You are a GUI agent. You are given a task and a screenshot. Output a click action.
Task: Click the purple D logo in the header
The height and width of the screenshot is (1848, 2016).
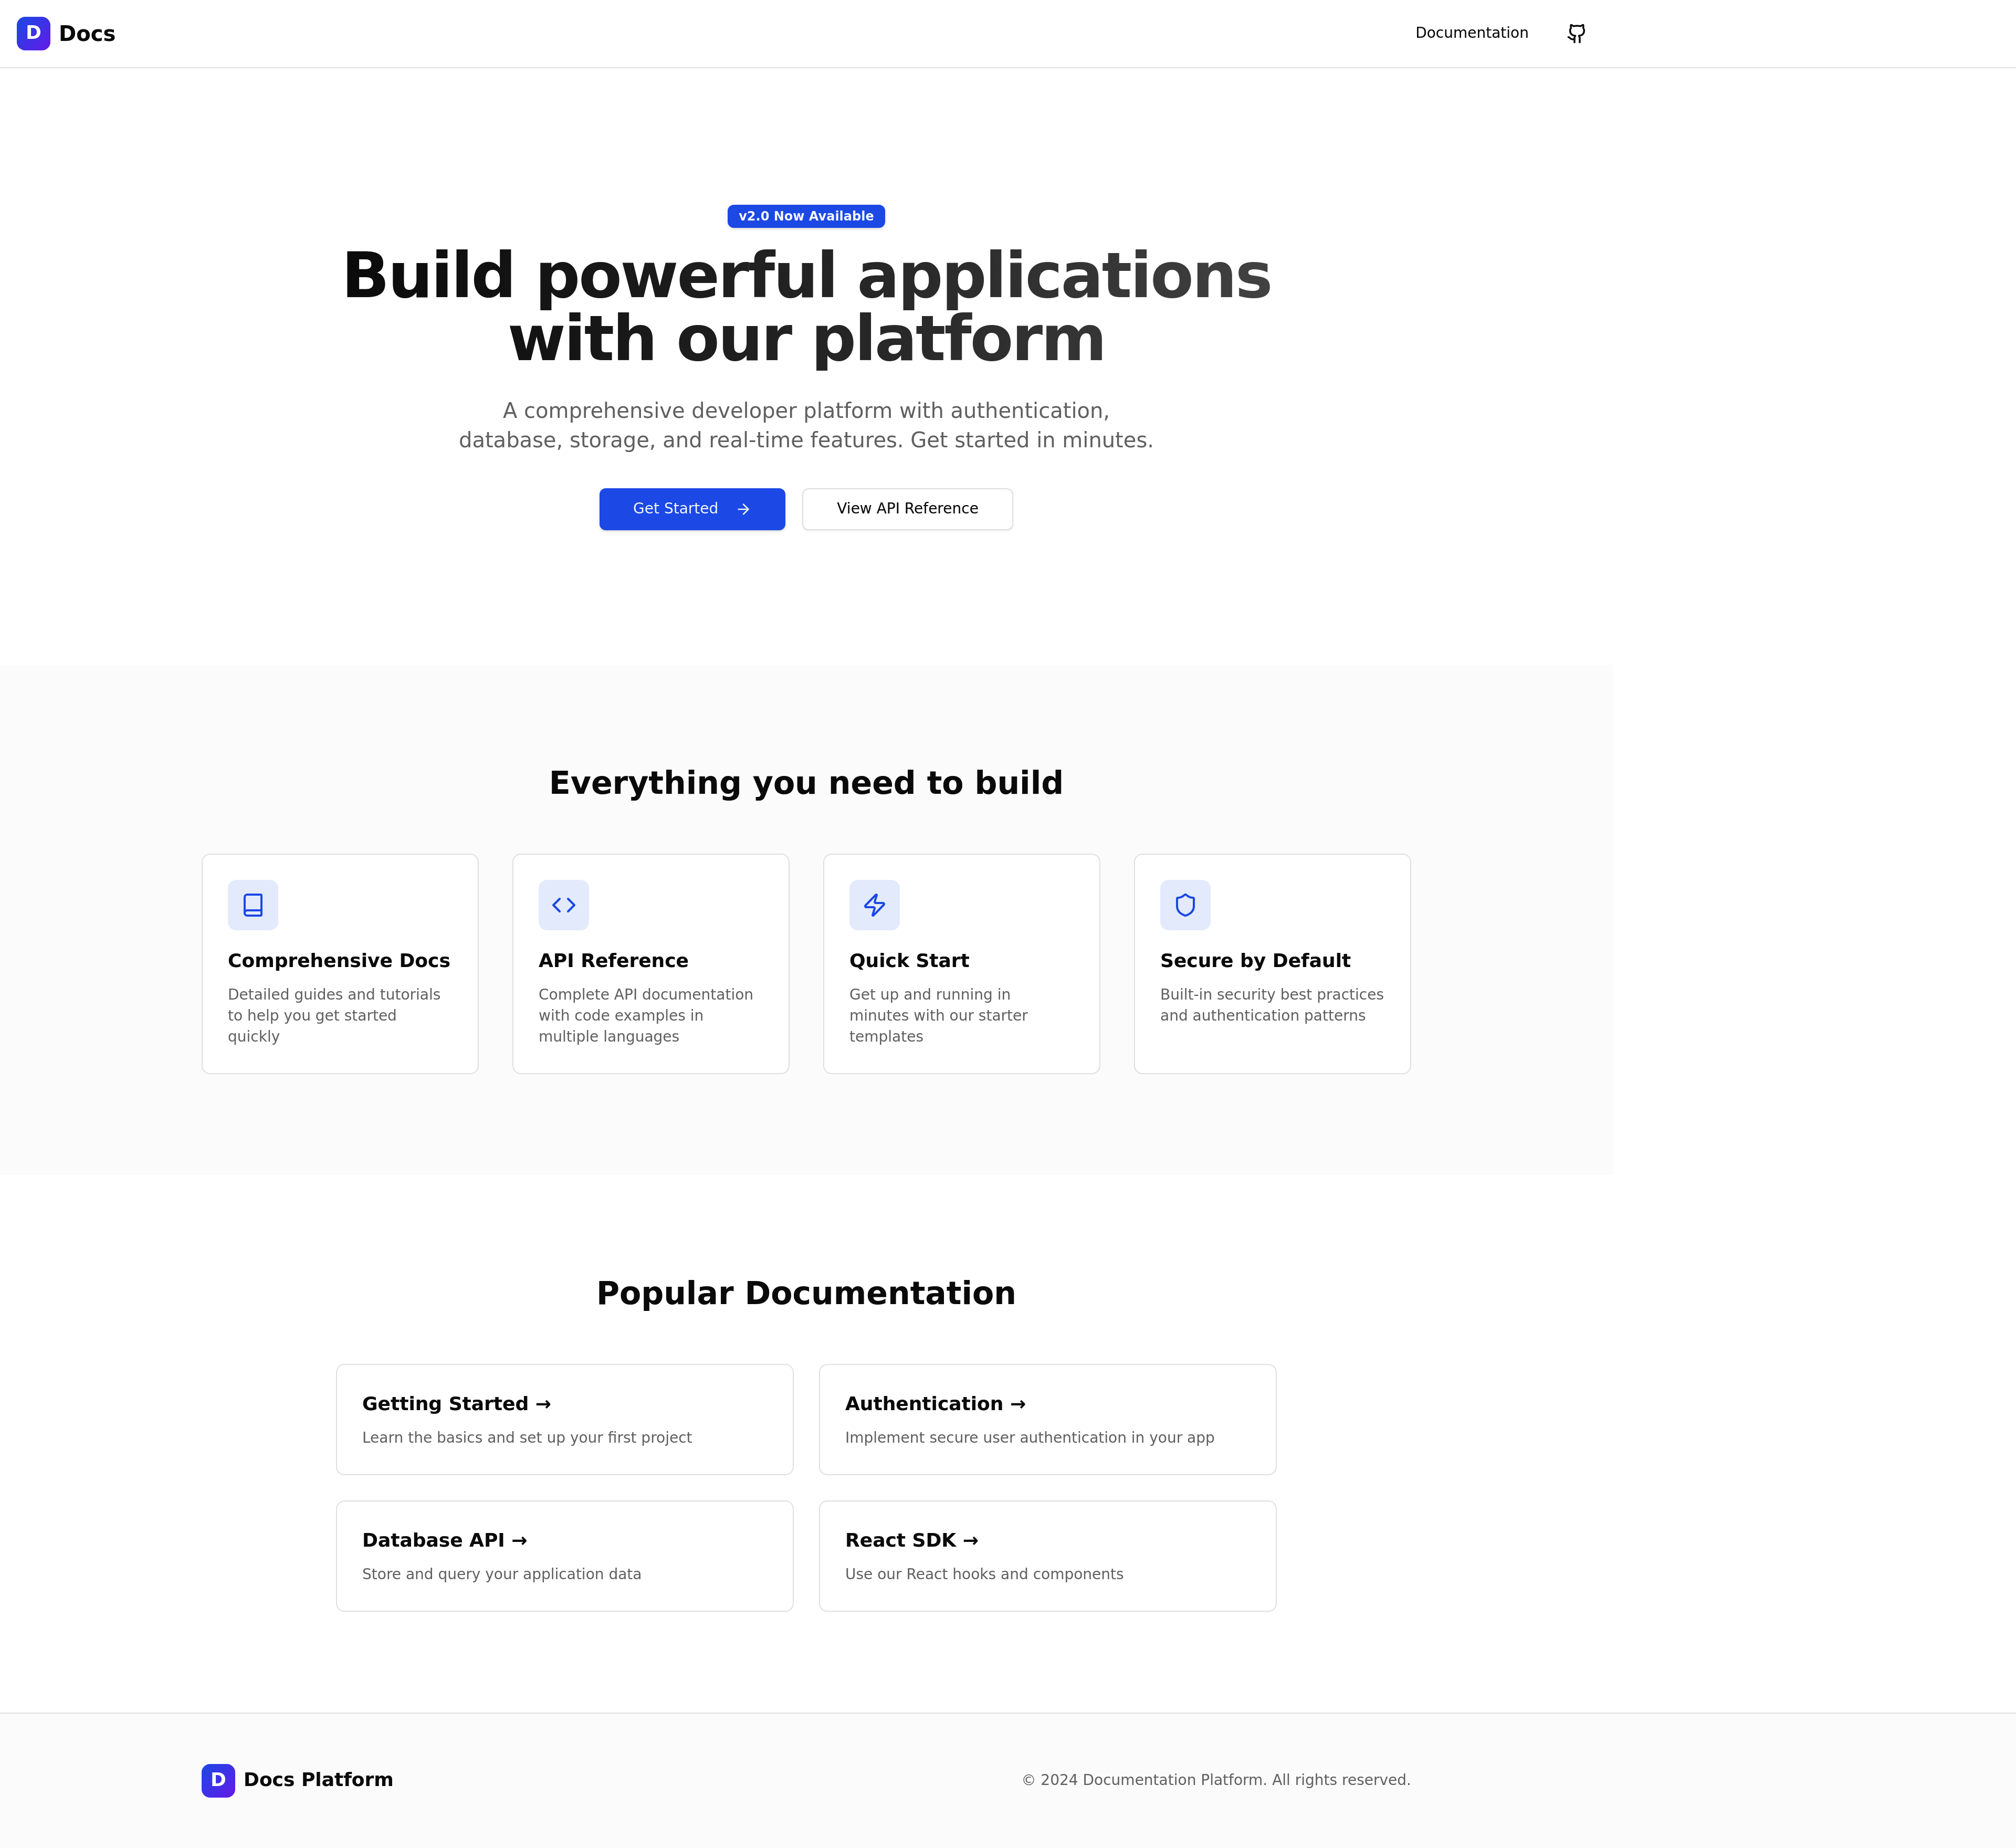33,33
